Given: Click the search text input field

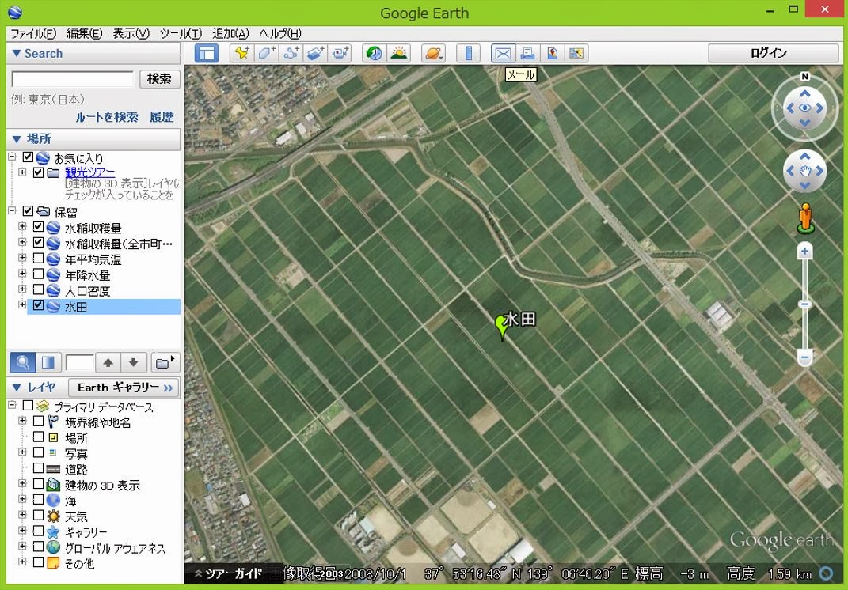Looking at the screenshot, I should 73,79.
